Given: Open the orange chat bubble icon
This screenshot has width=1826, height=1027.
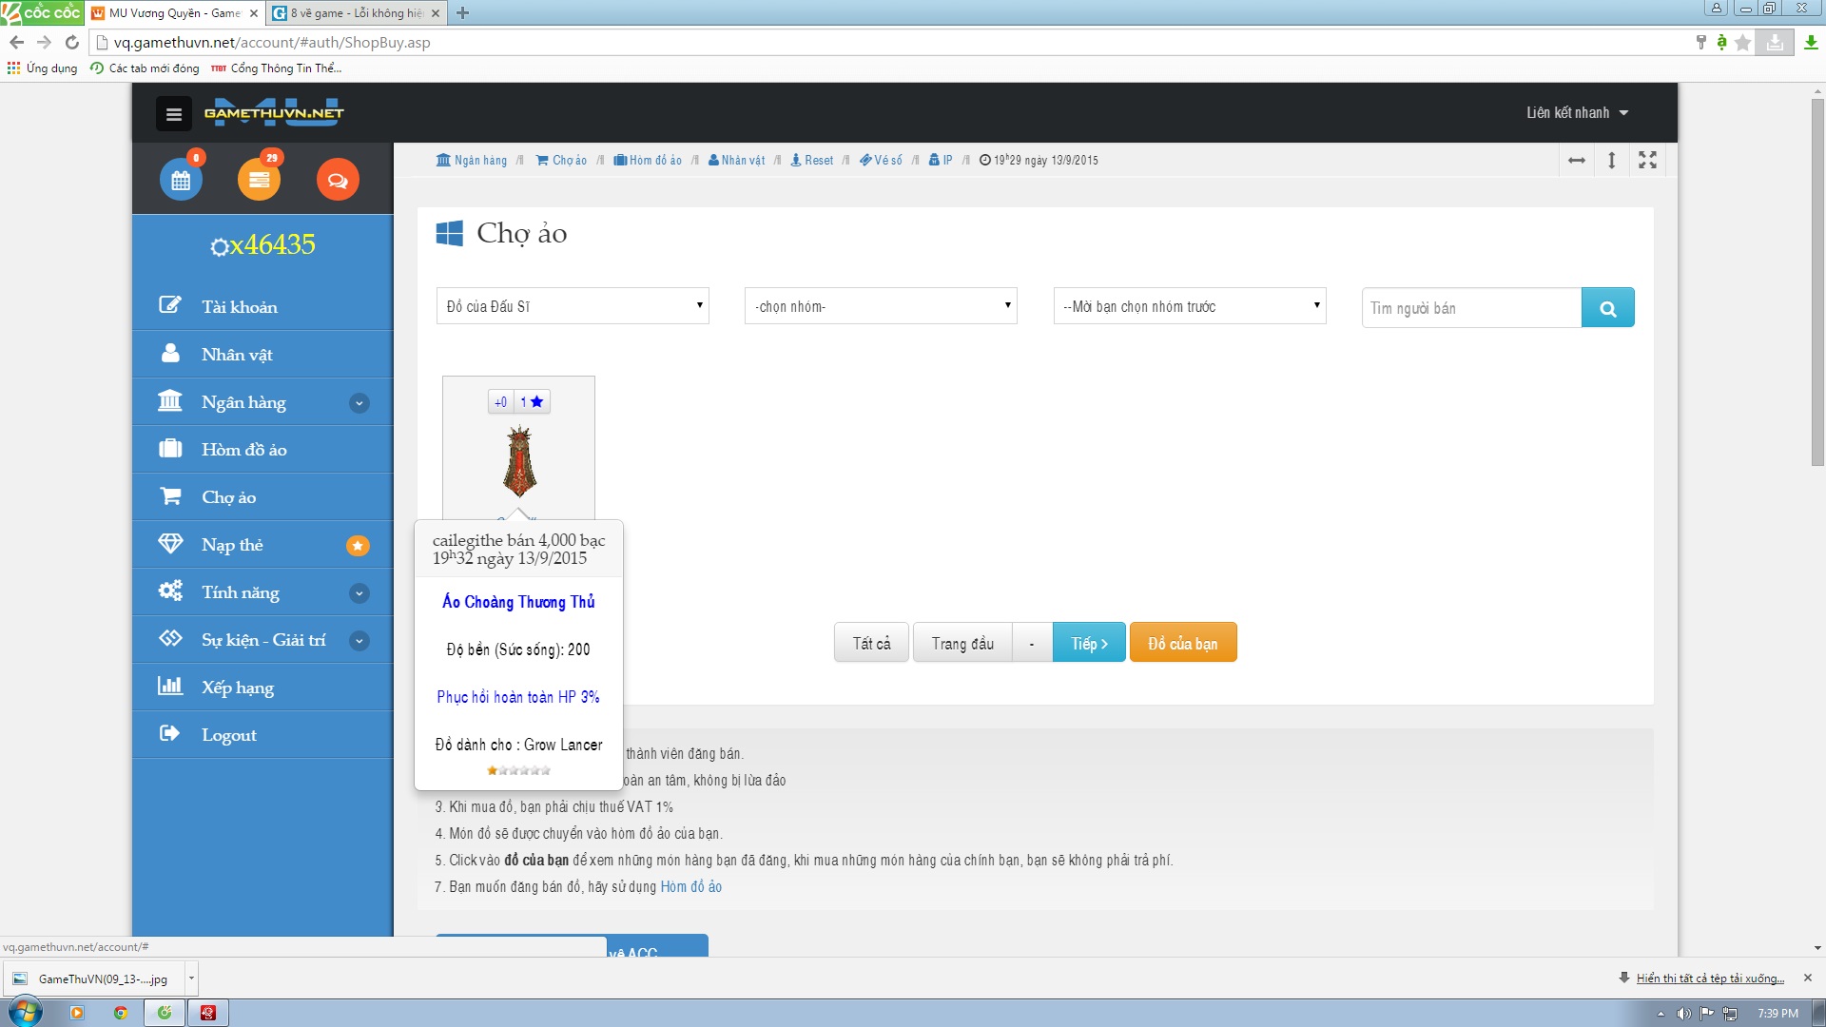Looking at the screenshot, I should click(x=337, y=180).
